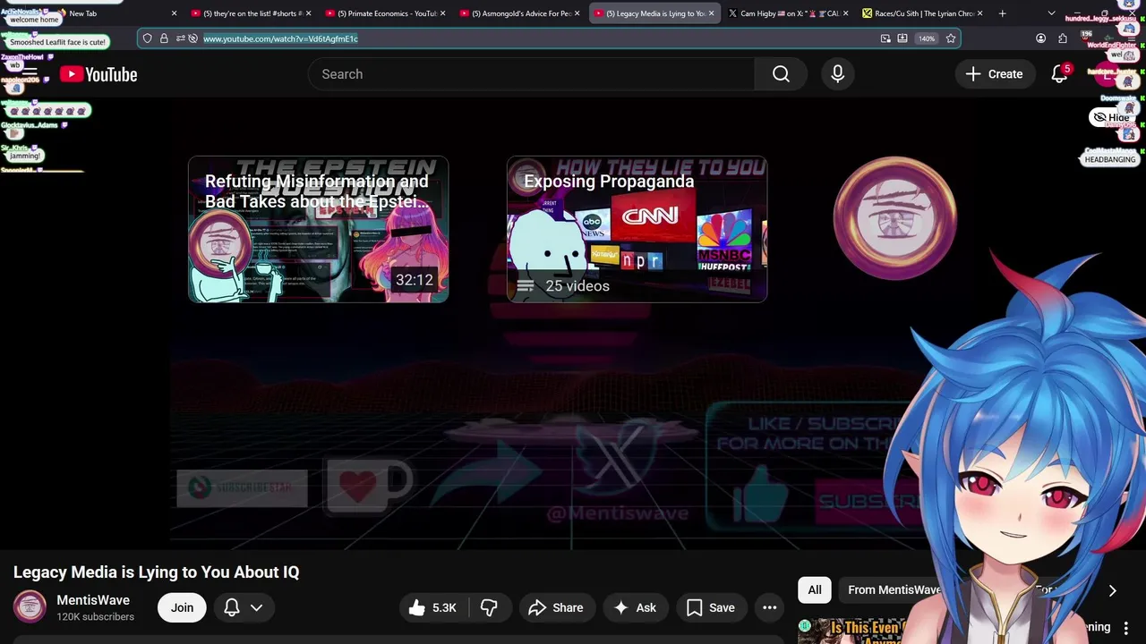This screenshot has width=1146, height=644.
Task: Select From MentisWave filter chip
Action: click(894, 589)
